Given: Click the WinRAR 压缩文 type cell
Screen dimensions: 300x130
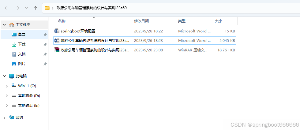Looking at the screenshot, I should tap(193, 50).
